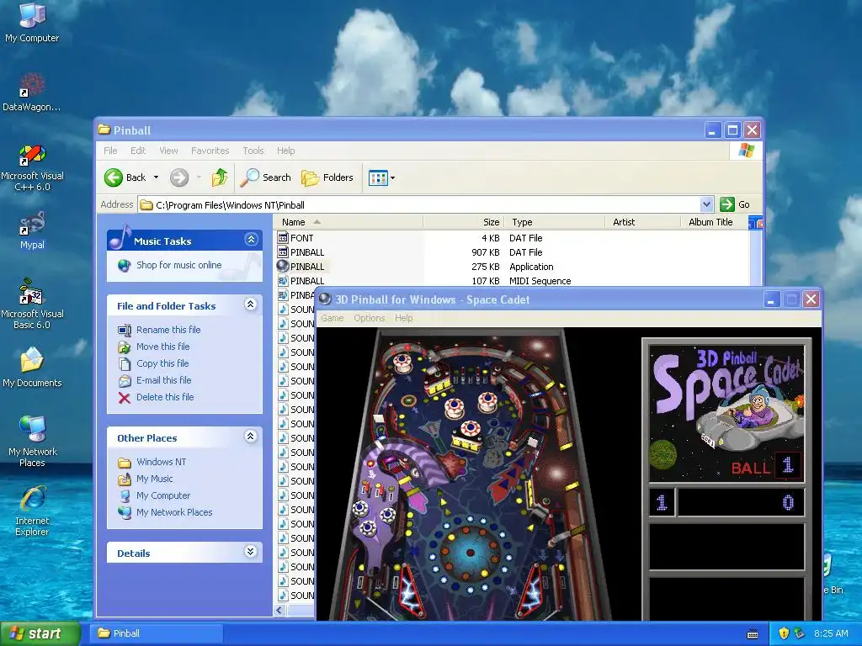Launch Internet Explorer from desktop
The height and width of the screenshot is (646, 862).
[x=32, y=511]
